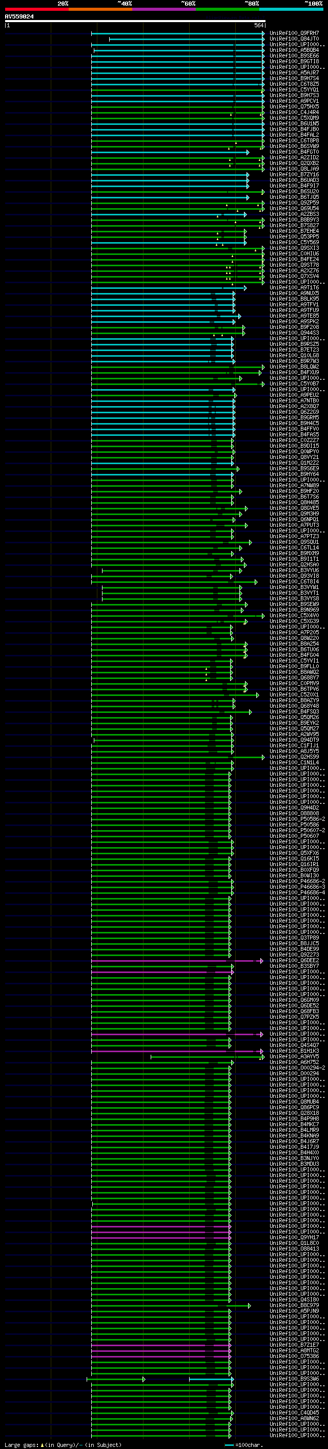Select hit UniRef100_Q4S4Q7

(294, 1045)
